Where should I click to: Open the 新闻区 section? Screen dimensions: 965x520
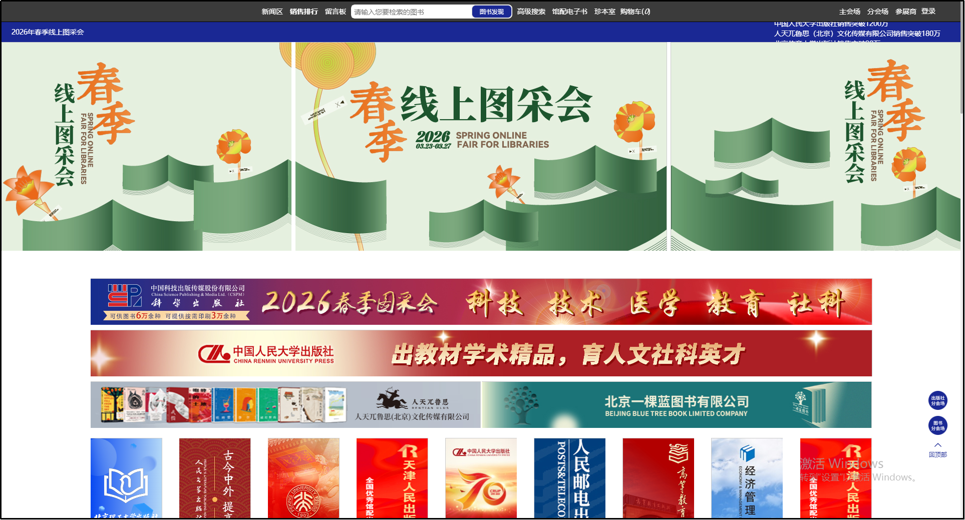(x=271, y=11)
